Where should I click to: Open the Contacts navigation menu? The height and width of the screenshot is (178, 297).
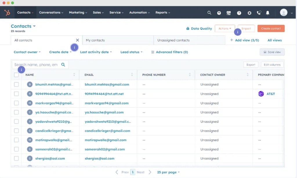click(x=25, y=12)
